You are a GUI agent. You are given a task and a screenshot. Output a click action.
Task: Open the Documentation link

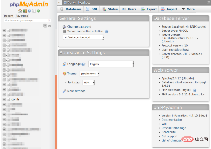172,120
